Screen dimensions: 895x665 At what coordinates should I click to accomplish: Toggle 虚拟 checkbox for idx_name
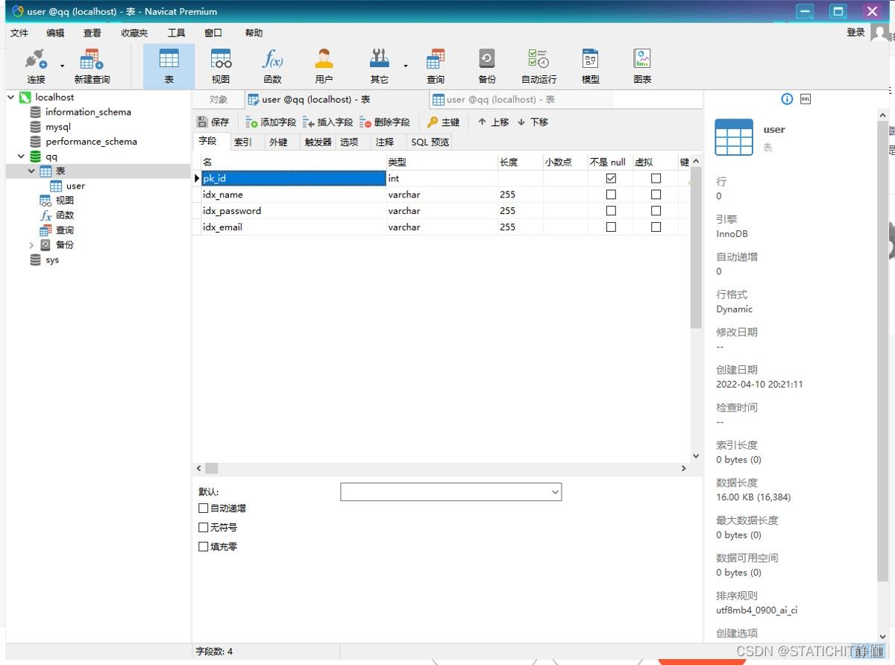pos(656,195)
